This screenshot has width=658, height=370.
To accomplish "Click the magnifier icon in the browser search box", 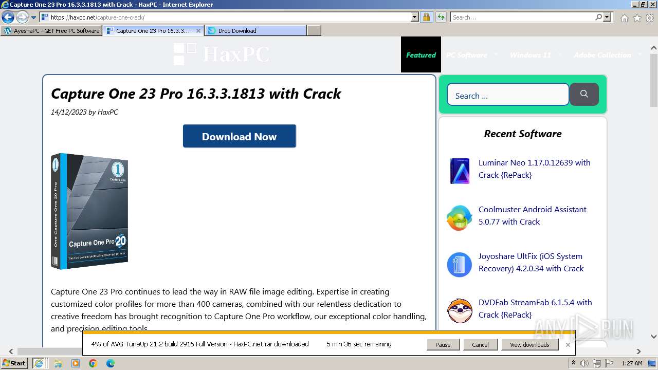I will tap(598, 17).
